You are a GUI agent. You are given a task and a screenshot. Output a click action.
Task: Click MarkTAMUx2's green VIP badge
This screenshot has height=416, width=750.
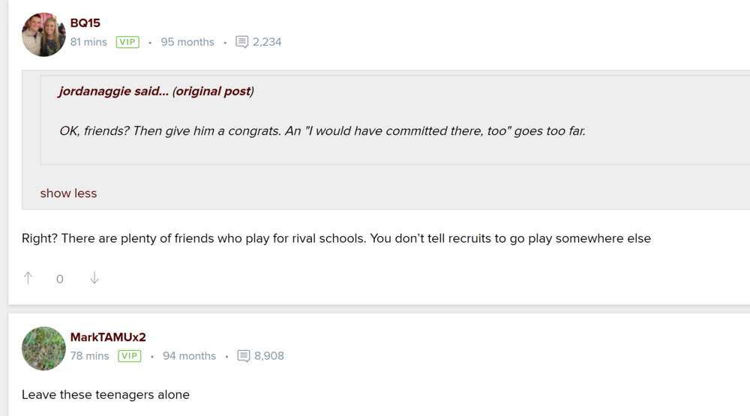point(130,356)
